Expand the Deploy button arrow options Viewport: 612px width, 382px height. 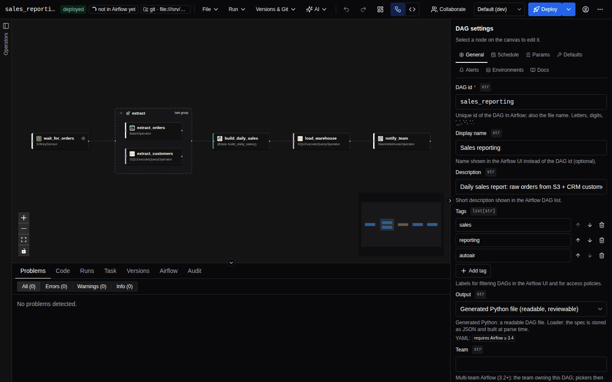569,9
